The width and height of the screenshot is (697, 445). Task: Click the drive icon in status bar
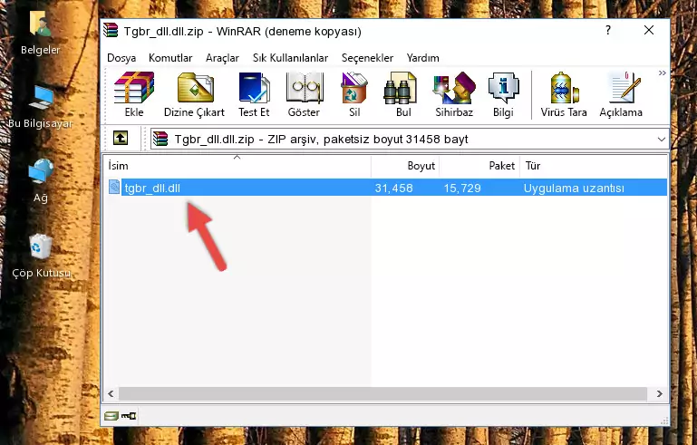click(x=111, y=416)
